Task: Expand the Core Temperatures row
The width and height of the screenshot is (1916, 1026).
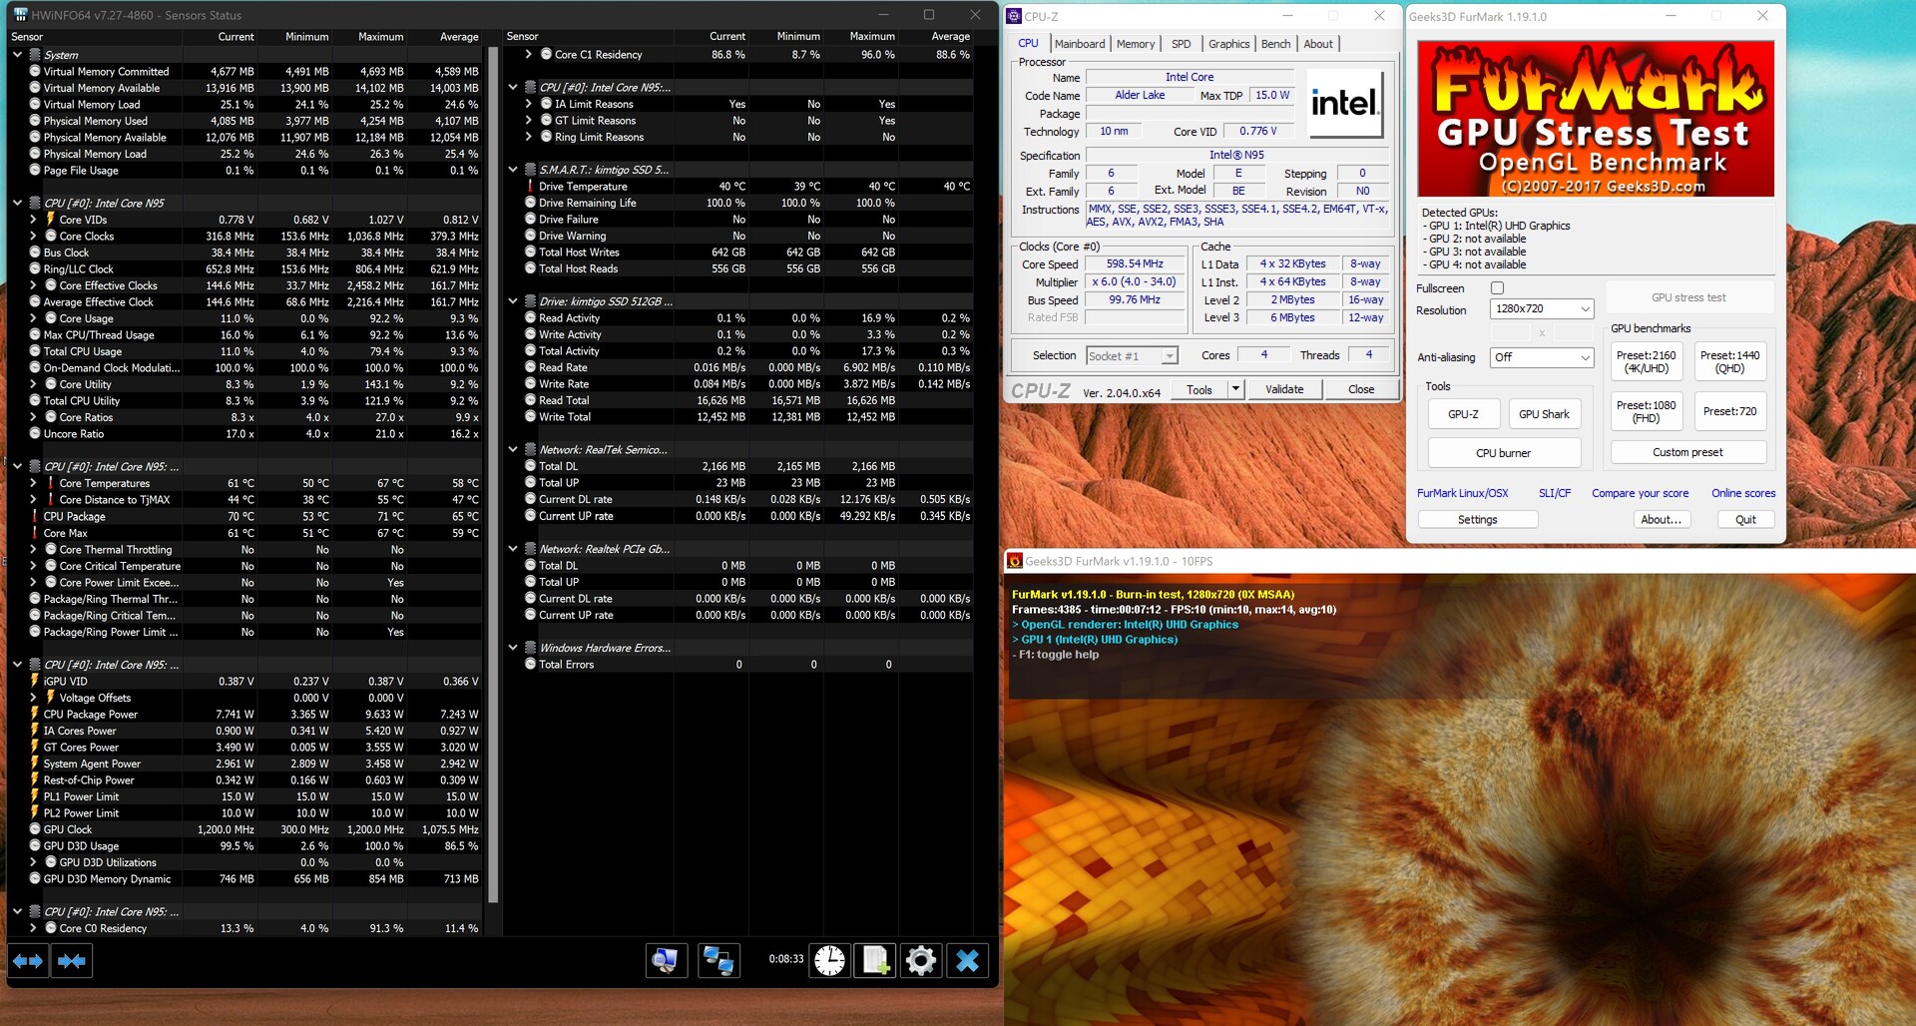Action: click(33, 483)
